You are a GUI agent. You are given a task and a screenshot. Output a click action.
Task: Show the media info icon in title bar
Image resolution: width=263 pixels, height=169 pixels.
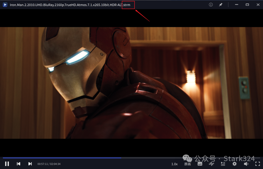point(211,5)
